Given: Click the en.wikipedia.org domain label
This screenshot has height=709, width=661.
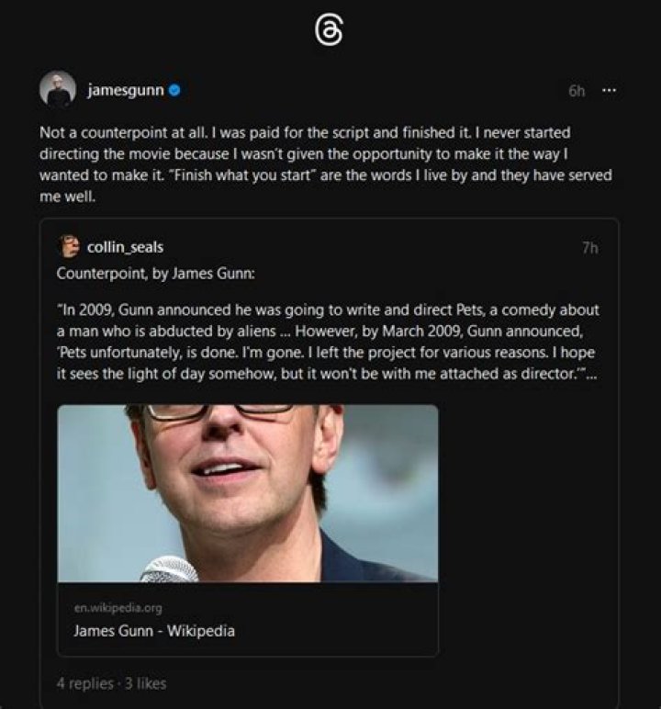Looking at the screenshot, I should point(118,608).
